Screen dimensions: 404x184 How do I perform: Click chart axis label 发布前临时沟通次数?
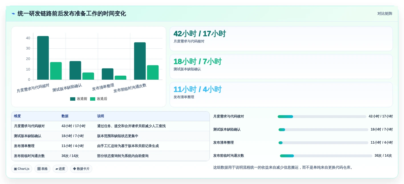point(130,88)
